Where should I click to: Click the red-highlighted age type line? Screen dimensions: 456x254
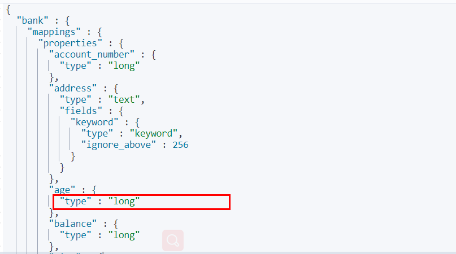point(141,202)
